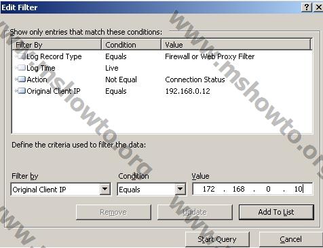Click the Update button
This screenshot has height=248, width=323.
[195, 212]
